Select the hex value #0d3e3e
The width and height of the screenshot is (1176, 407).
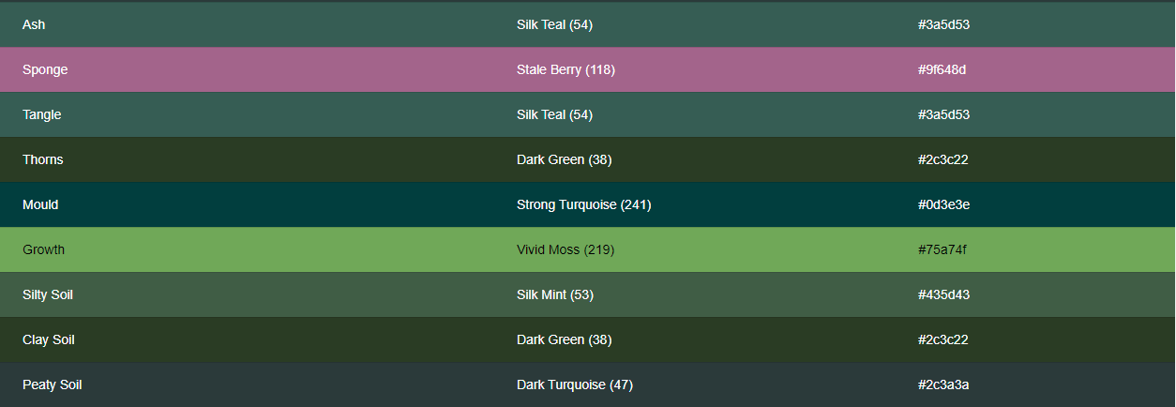[943, 205]
